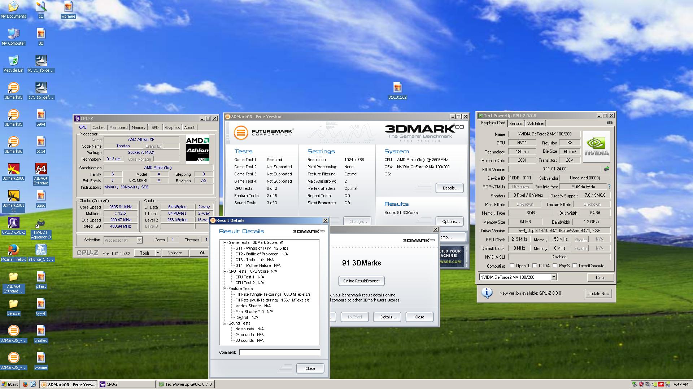Open the SPD tab in CPU-Z

click(155, 128)
